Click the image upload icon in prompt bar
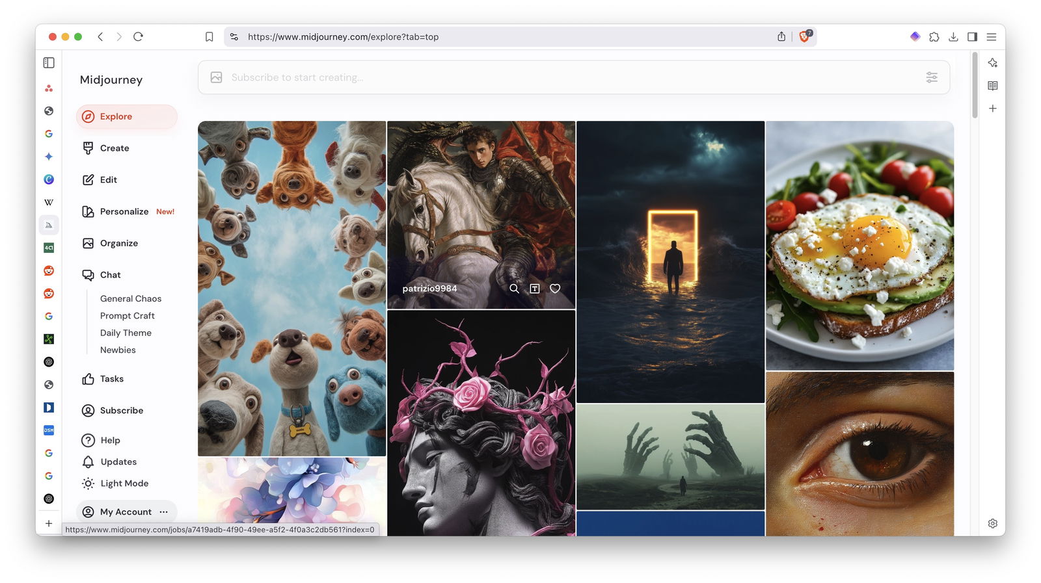 pos(217,77)
